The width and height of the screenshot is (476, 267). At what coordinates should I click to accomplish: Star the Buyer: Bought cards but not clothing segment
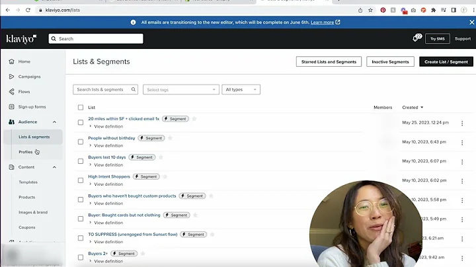coord(196,215)
